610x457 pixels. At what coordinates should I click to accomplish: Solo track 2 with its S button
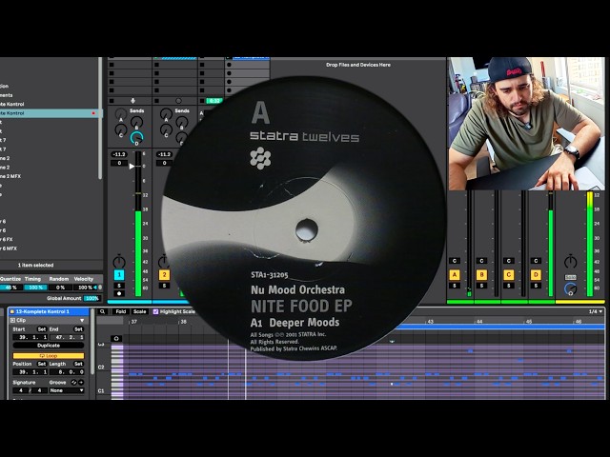[164, 286]
